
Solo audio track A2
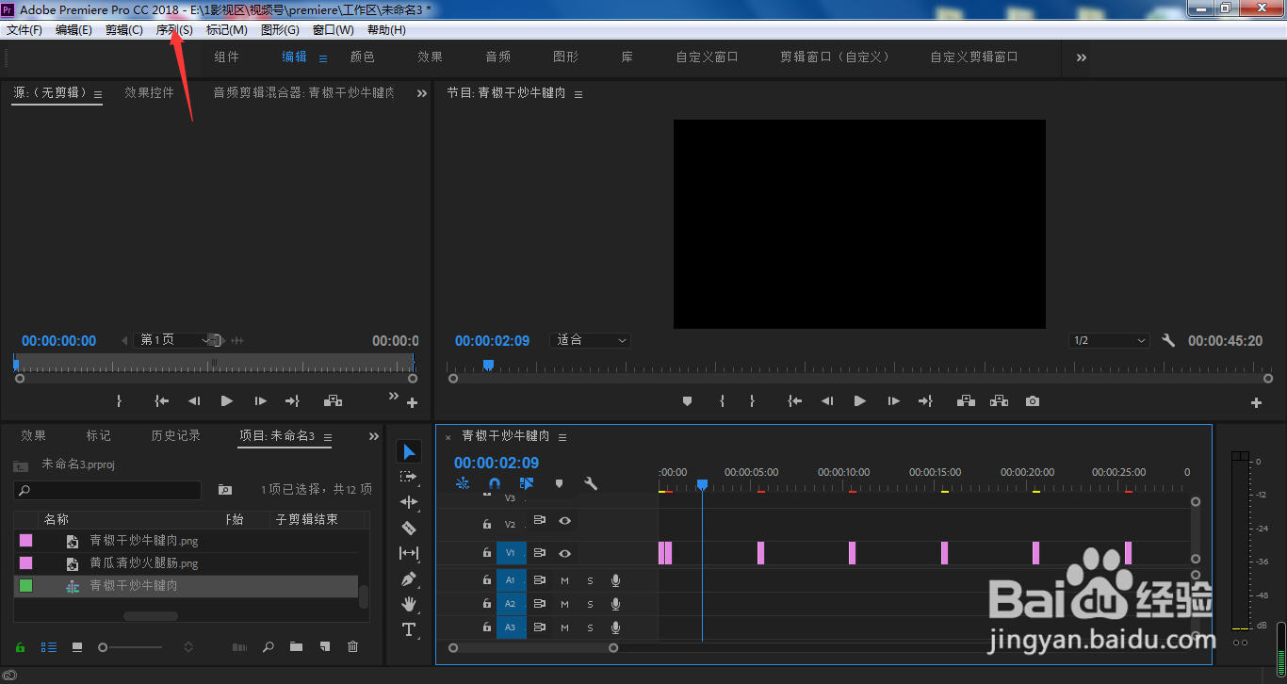tap(591, 604)
